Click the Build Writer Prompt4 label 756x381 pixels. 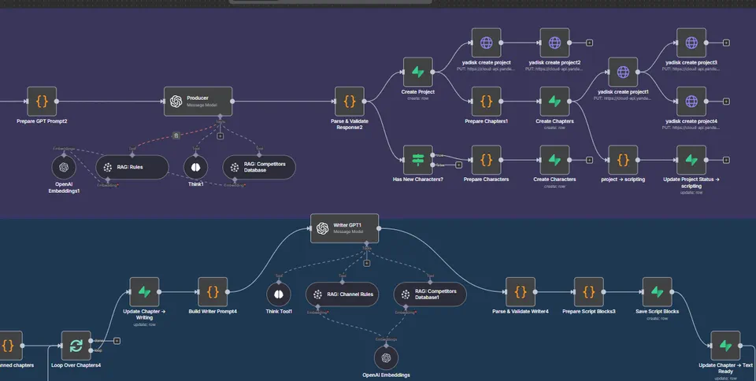pyautogui.click(x=213, y=311)
